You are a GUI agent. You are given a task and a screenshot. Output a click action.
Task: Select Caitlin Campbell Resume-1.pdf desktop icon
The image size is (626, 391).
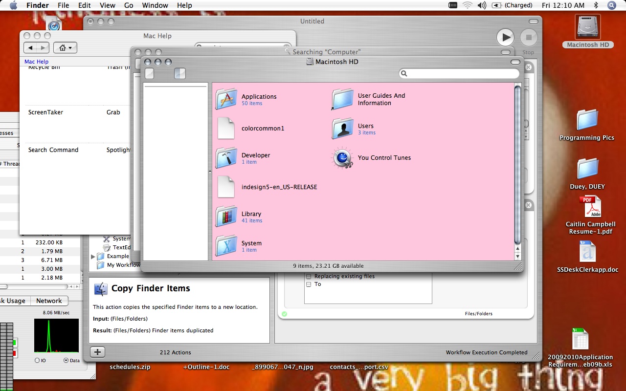(590, 207)
